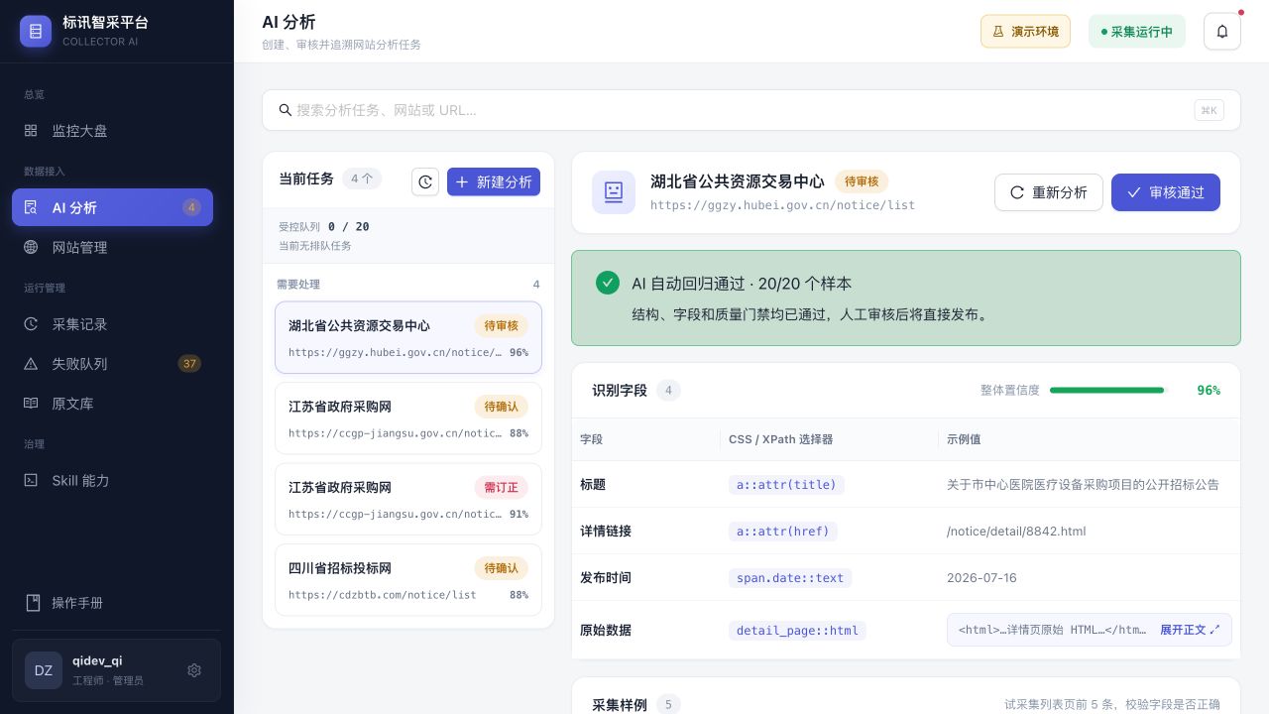The height and width of the screenshot is (714, 1269).
Task: Click the 采集运行中 status indicator
Action: tap(1136, 32)
